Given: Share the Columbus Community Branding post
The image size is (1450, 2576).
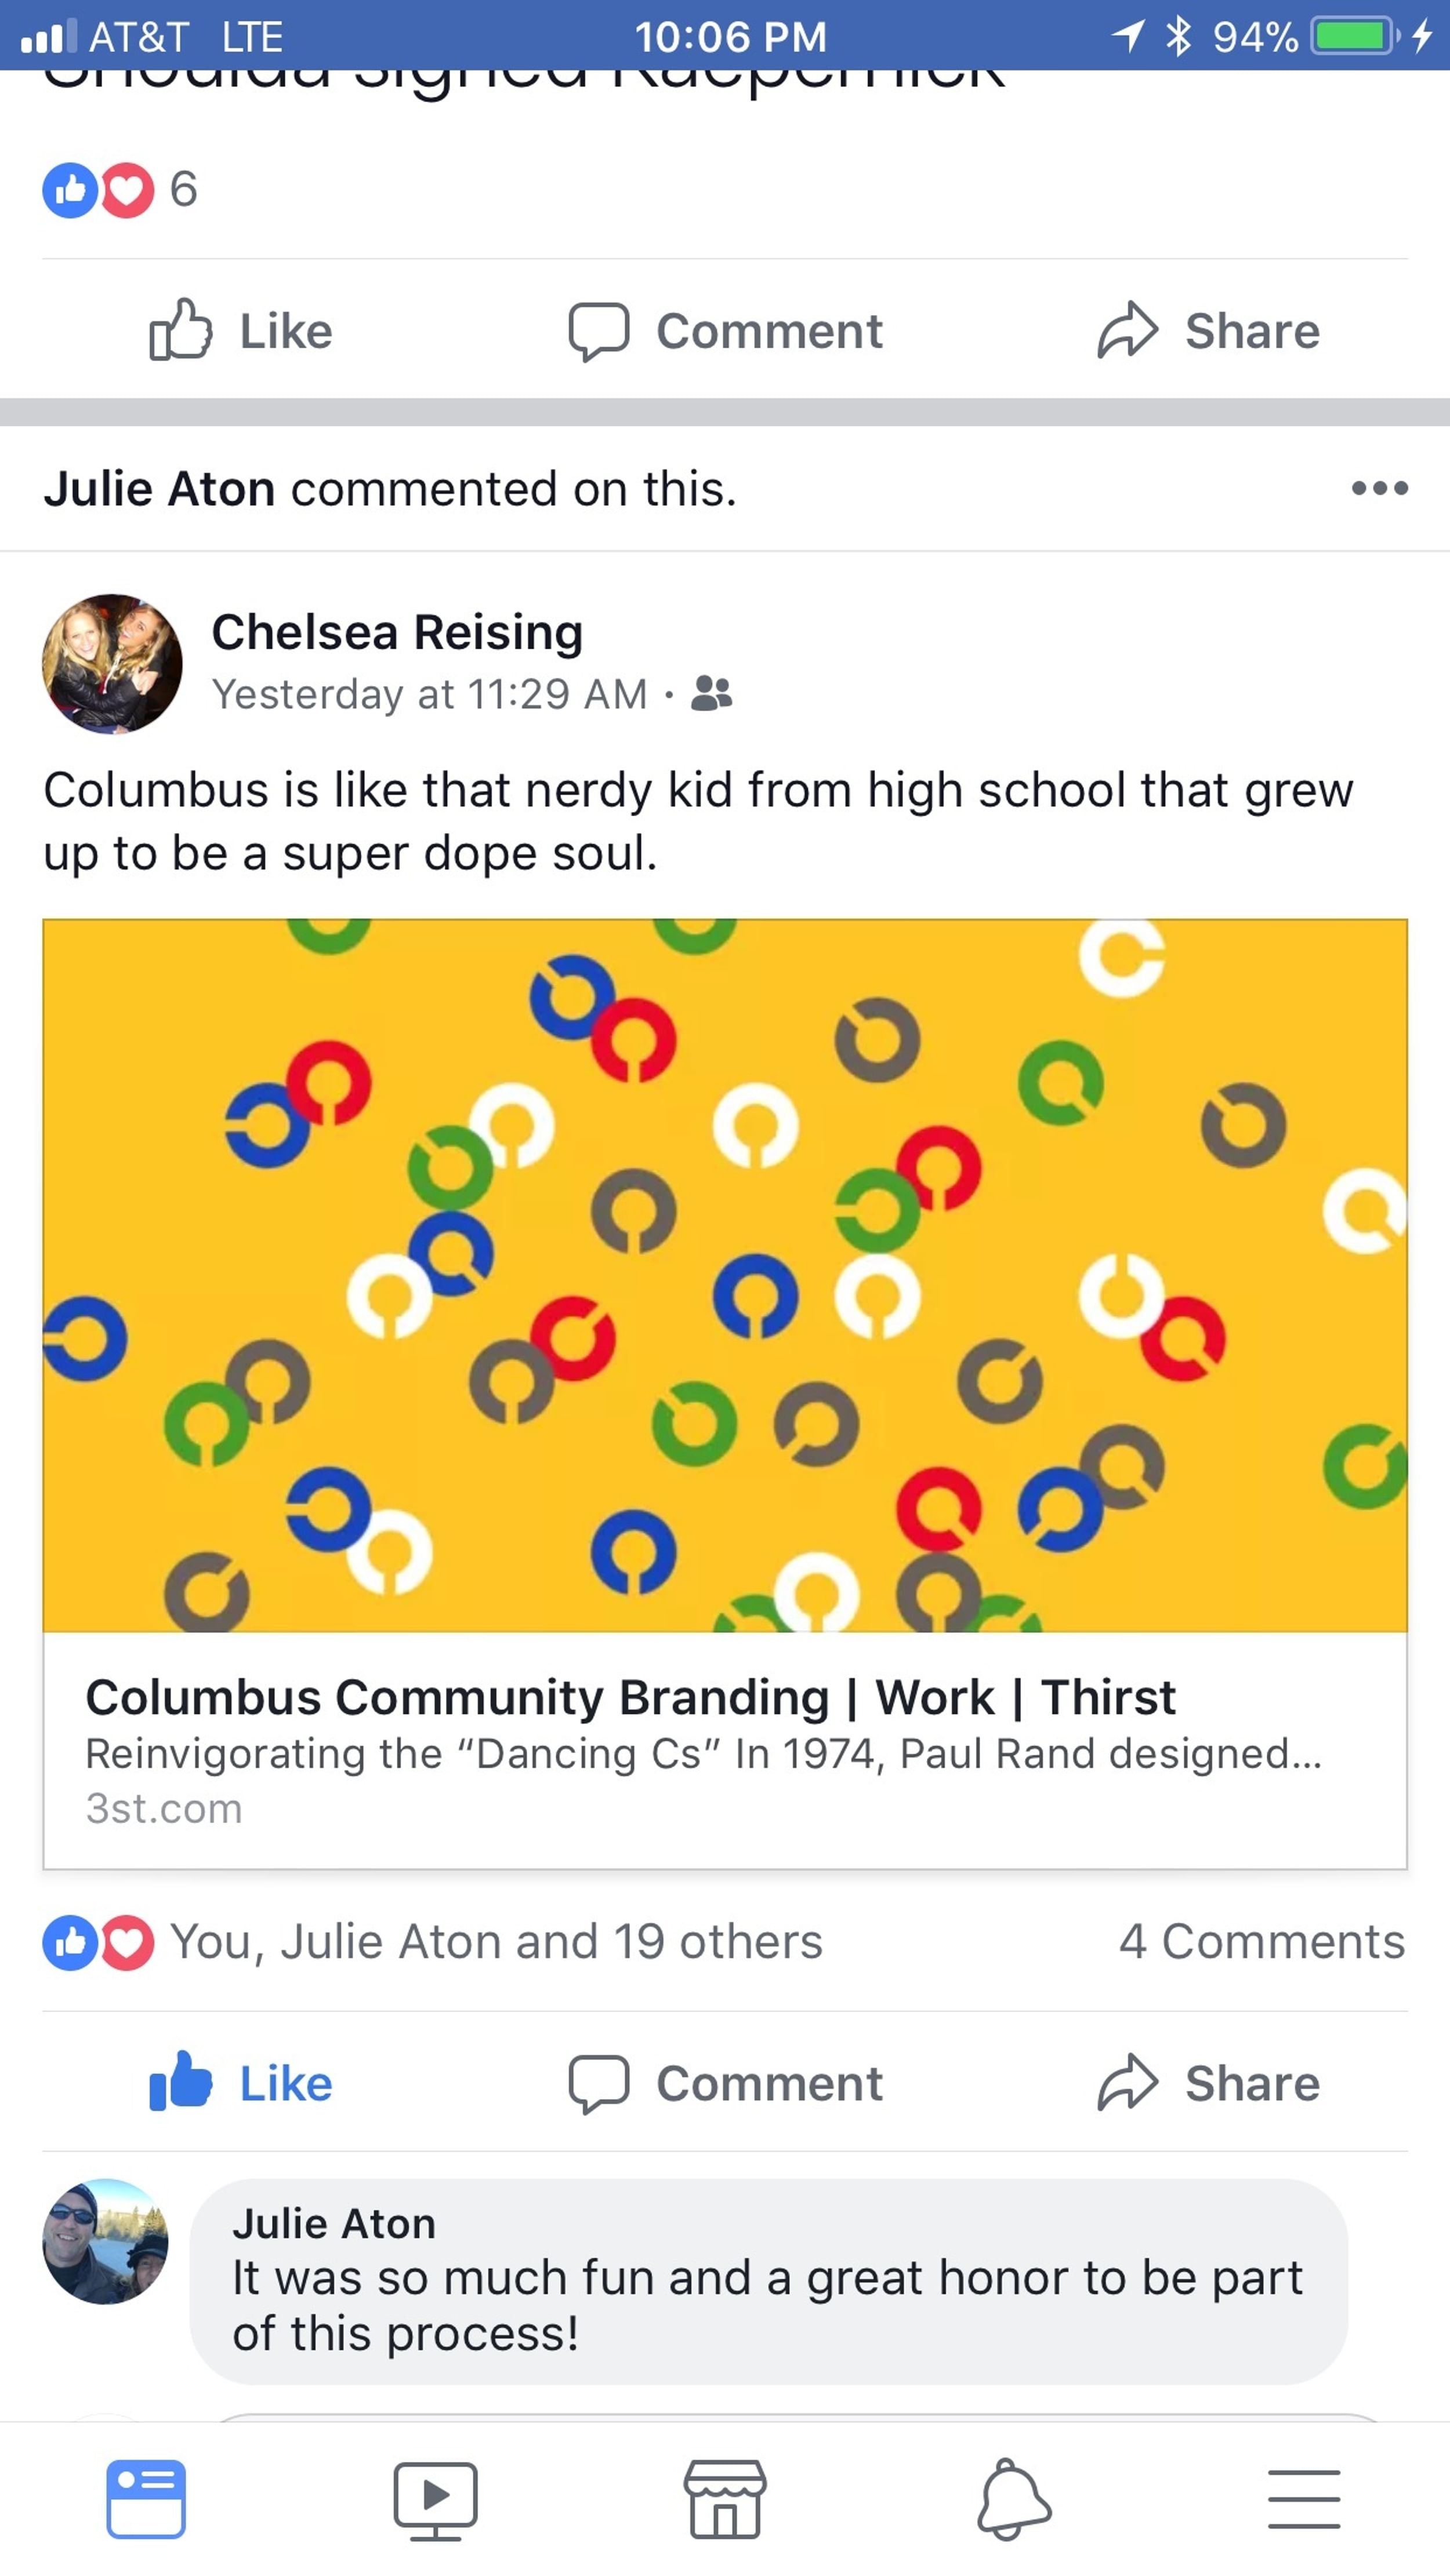Looking at the screenshot, I should pyautogui.click(x=1208, y=2082).
